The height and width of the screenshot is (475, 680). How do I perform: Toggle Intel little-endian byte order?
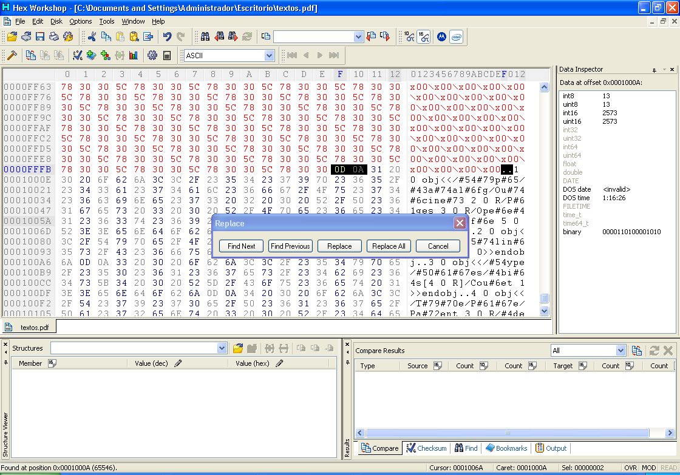click(x=456, y=37)
